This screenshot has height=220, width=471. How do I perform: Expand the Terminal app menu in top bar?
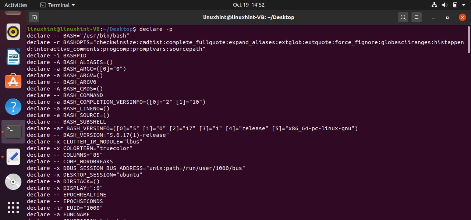point(57,5)
